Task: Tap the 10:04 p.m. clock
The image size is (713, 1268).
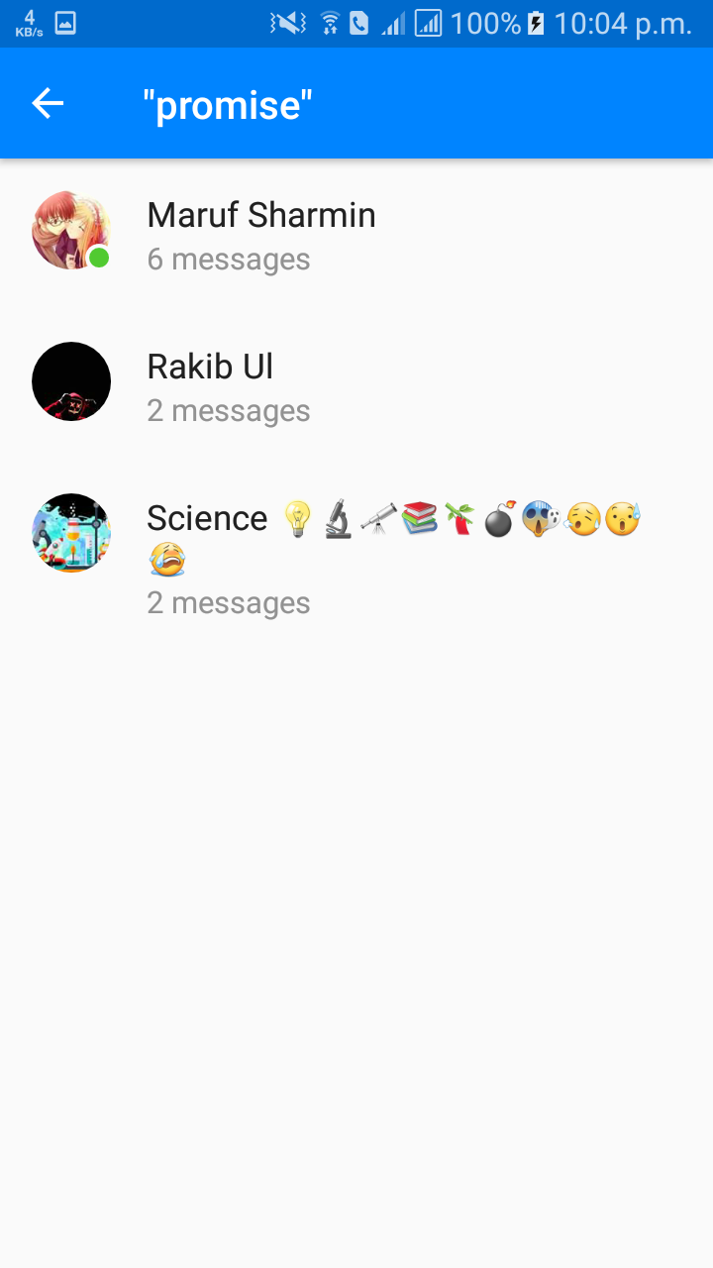Action: click(624, 24)
